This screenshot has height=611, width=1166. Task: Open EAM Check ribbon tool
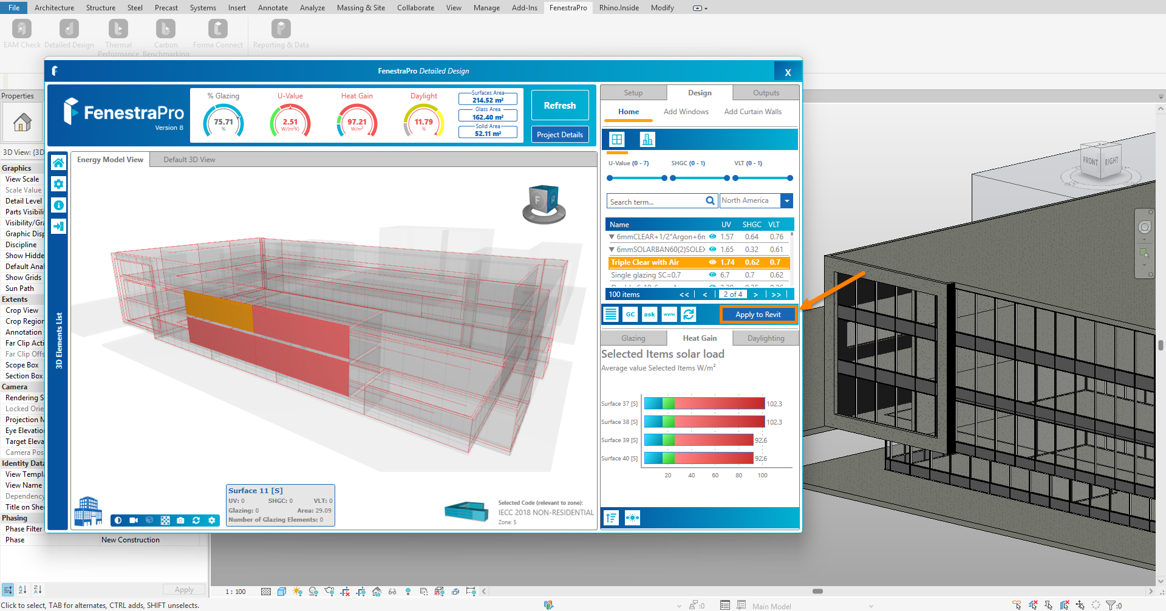(x=22, y=33)
